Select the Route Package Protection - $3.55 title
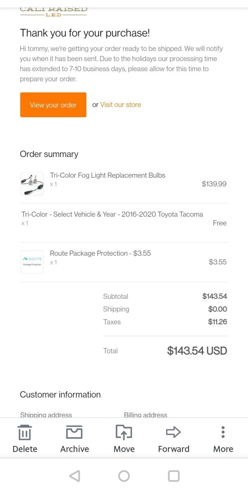This screenshot has width=248, height=493. click(100, 253)
